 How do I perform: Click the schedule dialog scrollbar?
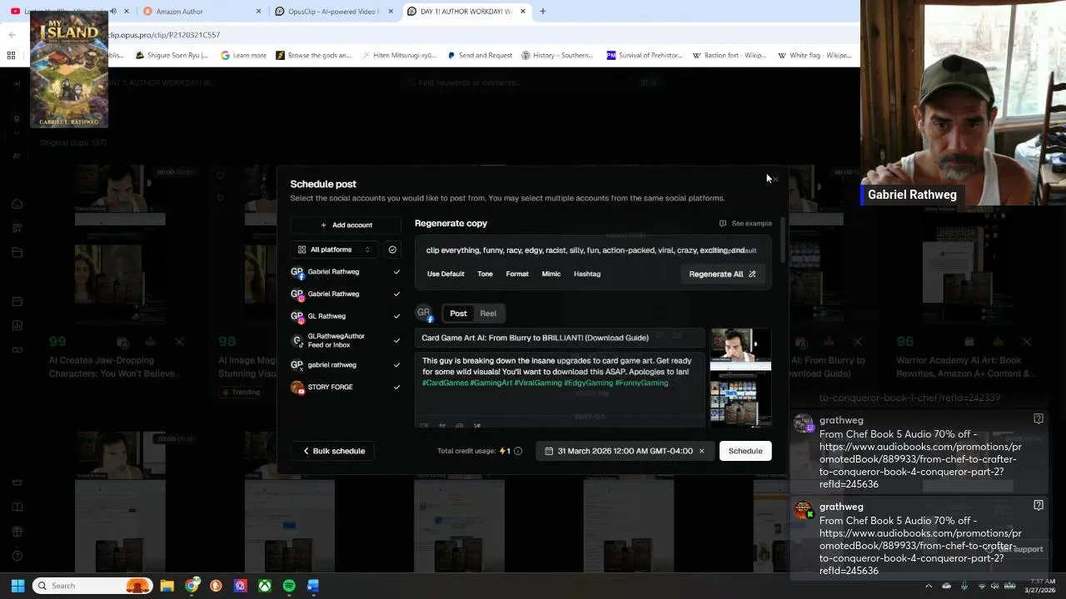[783, 241]
